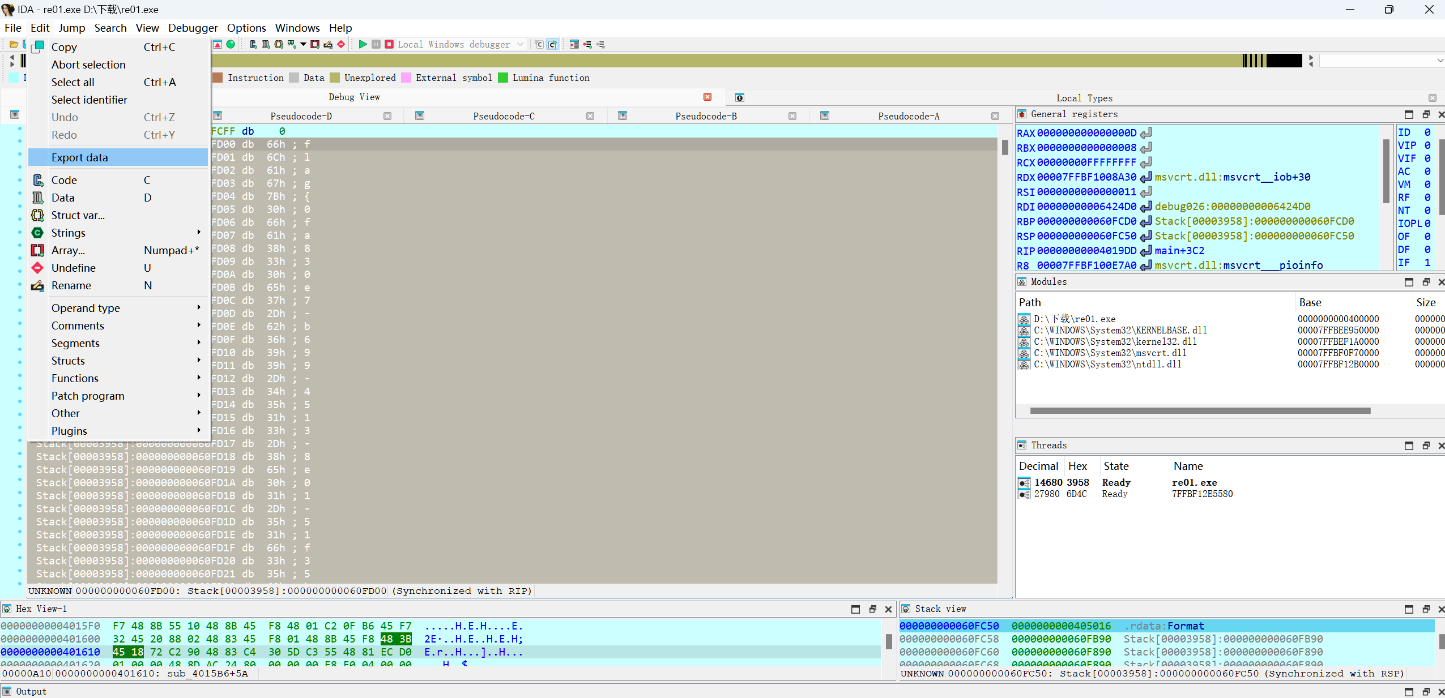Viewport: 1445px width, 698px height.
Task: Toggle the OF flag value
Action: click(x=1427, y=237)
